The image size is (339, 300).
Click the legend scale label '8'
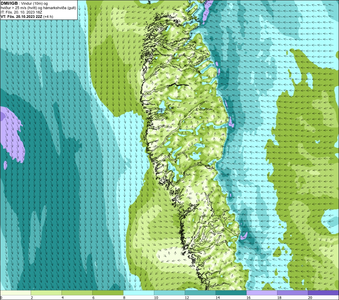(124, 298)
